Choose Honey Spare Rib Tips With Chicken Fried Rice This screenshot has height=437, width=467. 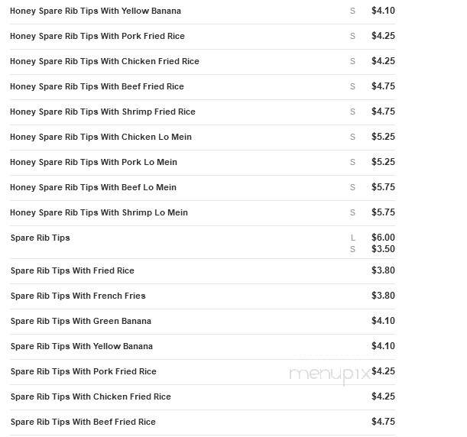click(105, 61)
